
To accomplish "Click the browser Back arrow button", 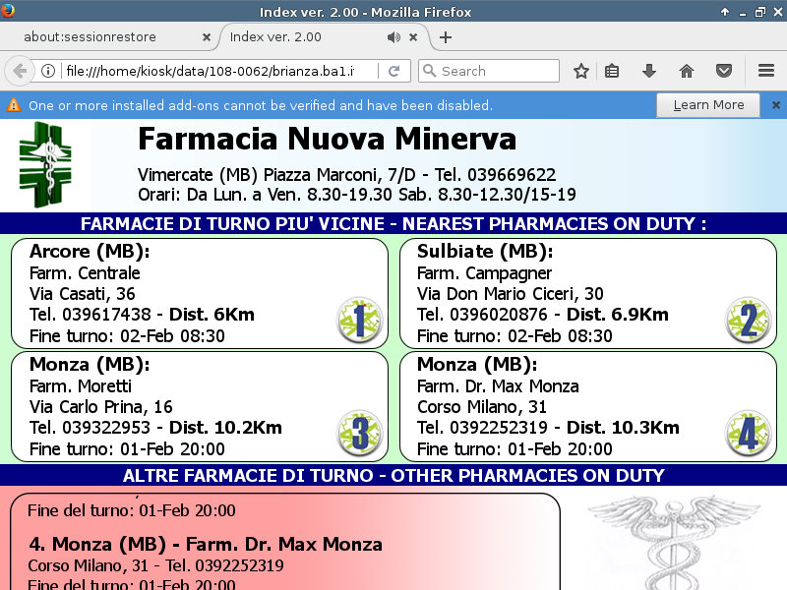I will [20, 71].
